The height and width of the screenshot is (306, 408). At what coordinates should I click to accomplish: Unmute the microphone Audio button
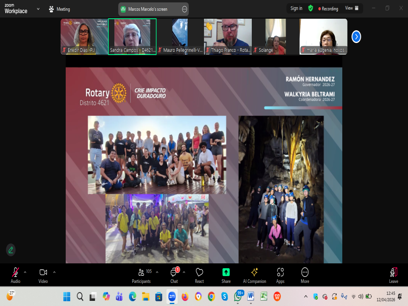click(15, 275)
